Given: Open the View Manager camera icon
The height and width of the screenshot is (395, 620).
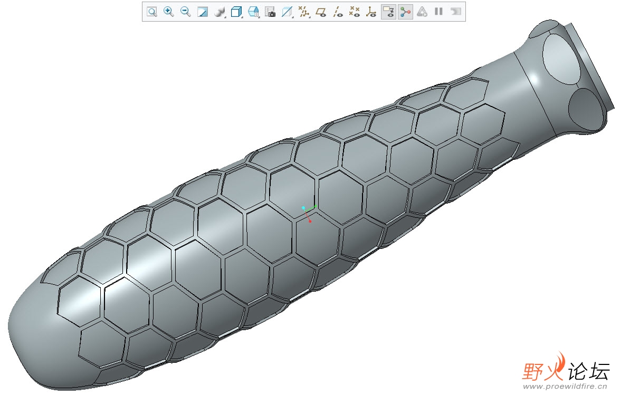Looking at the screenshot, I should (x=270, y=12).
